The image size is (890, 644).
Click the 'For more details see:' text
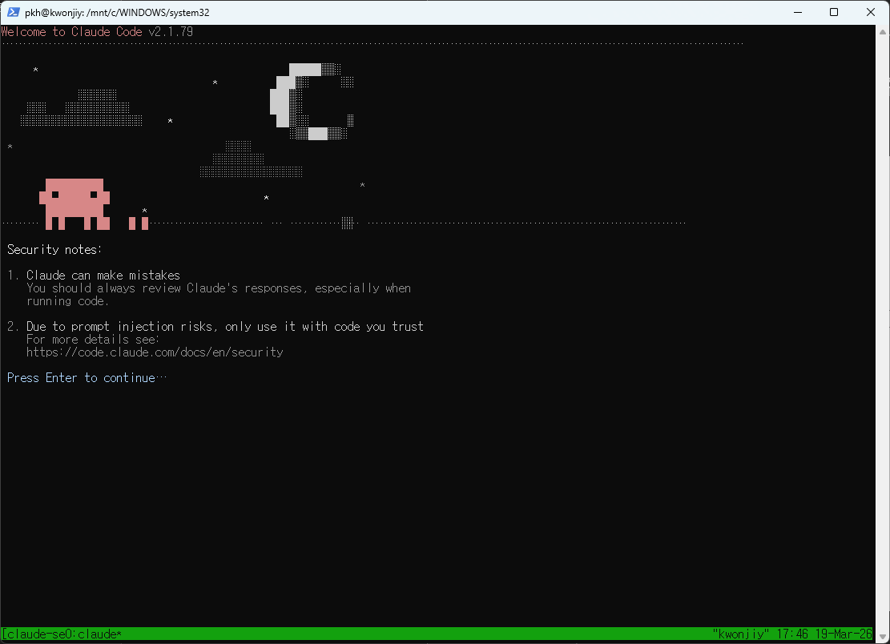[x=93, y=340]
